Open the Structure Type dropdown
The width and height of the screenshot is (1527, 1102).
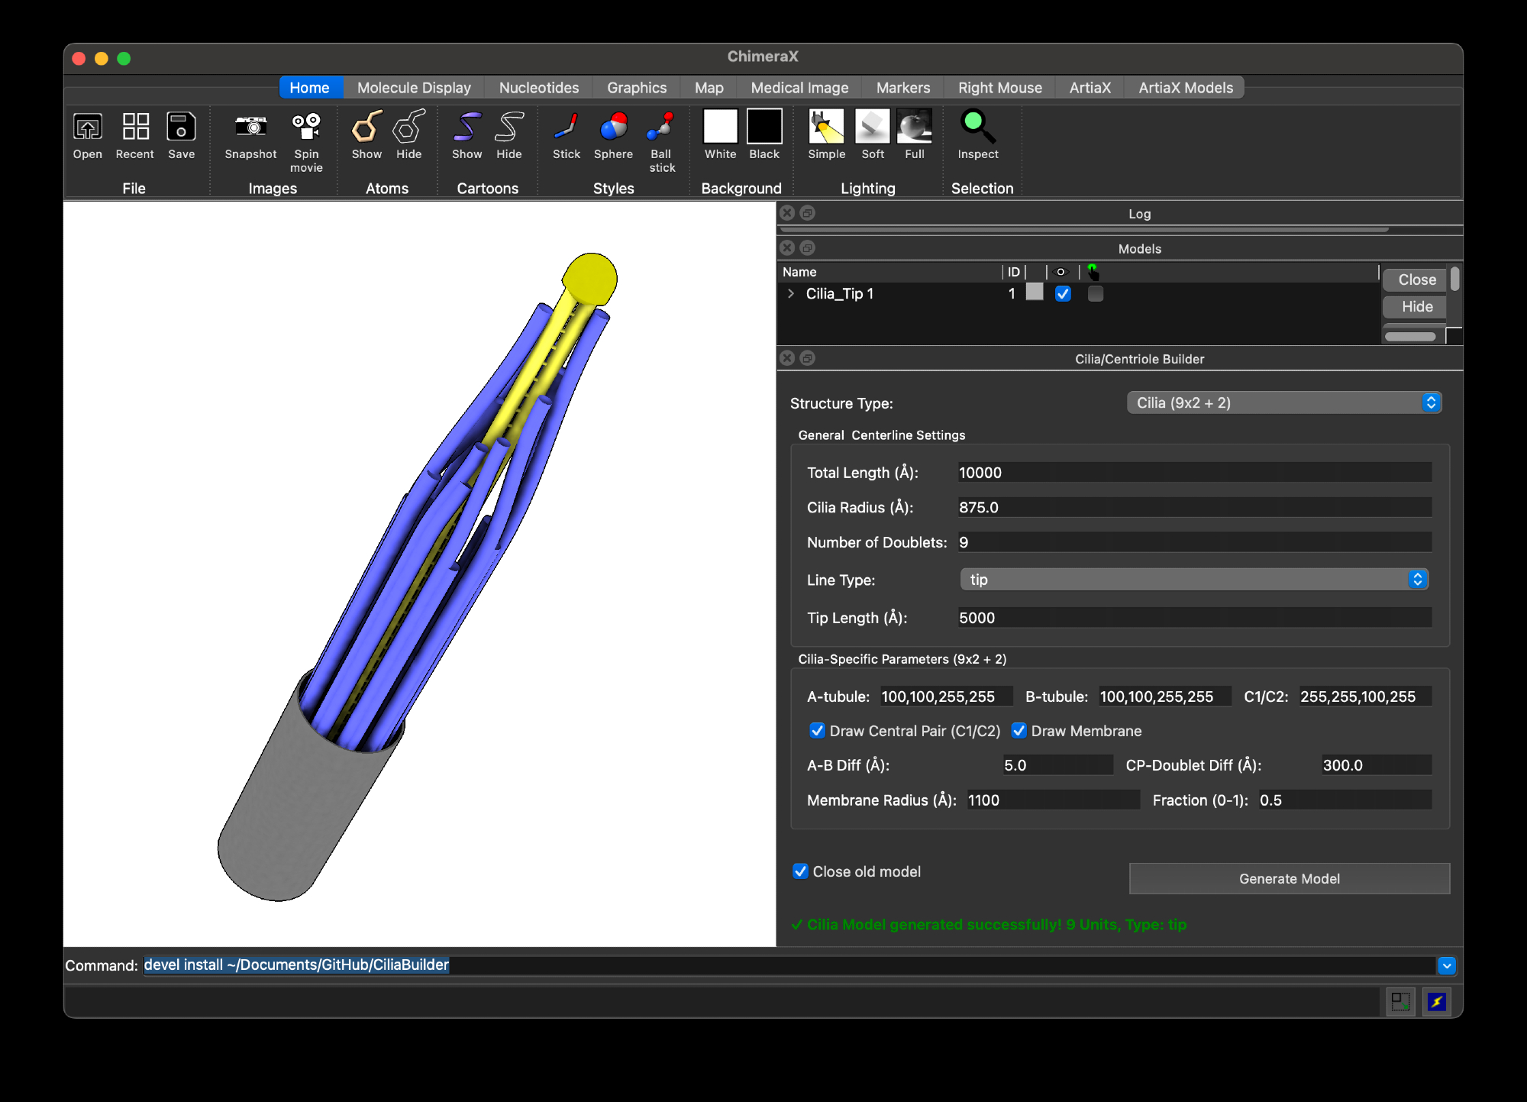[x=1284, y=402]
